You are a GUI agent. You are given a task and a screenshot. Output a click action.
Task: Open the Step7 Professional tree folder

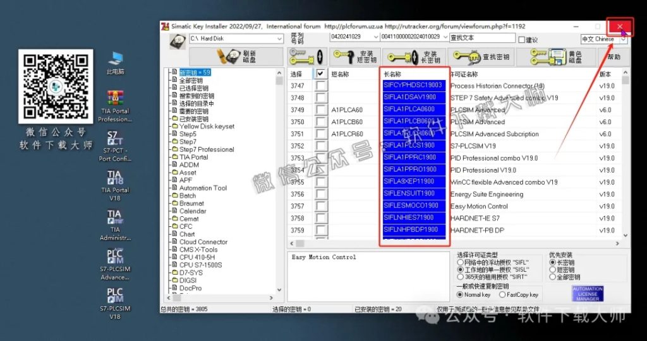point(207,149)
